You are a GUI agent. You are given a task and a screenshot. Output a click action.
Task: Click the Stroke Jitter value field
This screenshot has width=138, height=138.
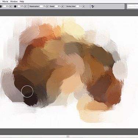tap(79, 6)
